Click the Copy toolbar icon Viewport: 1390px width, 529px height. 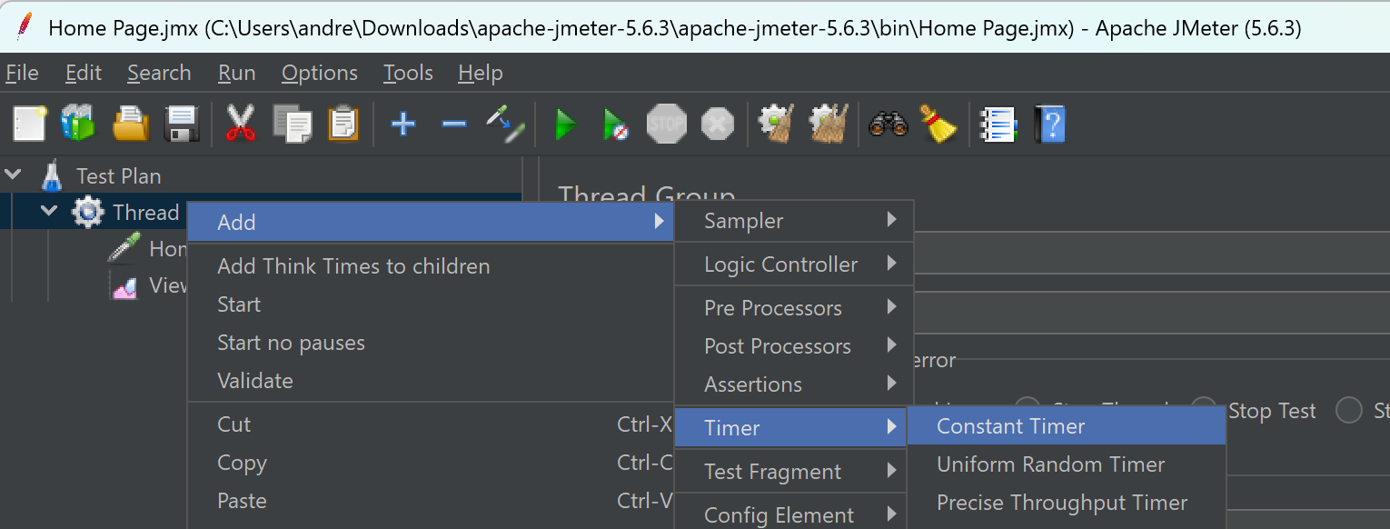(x=293, y=123)
